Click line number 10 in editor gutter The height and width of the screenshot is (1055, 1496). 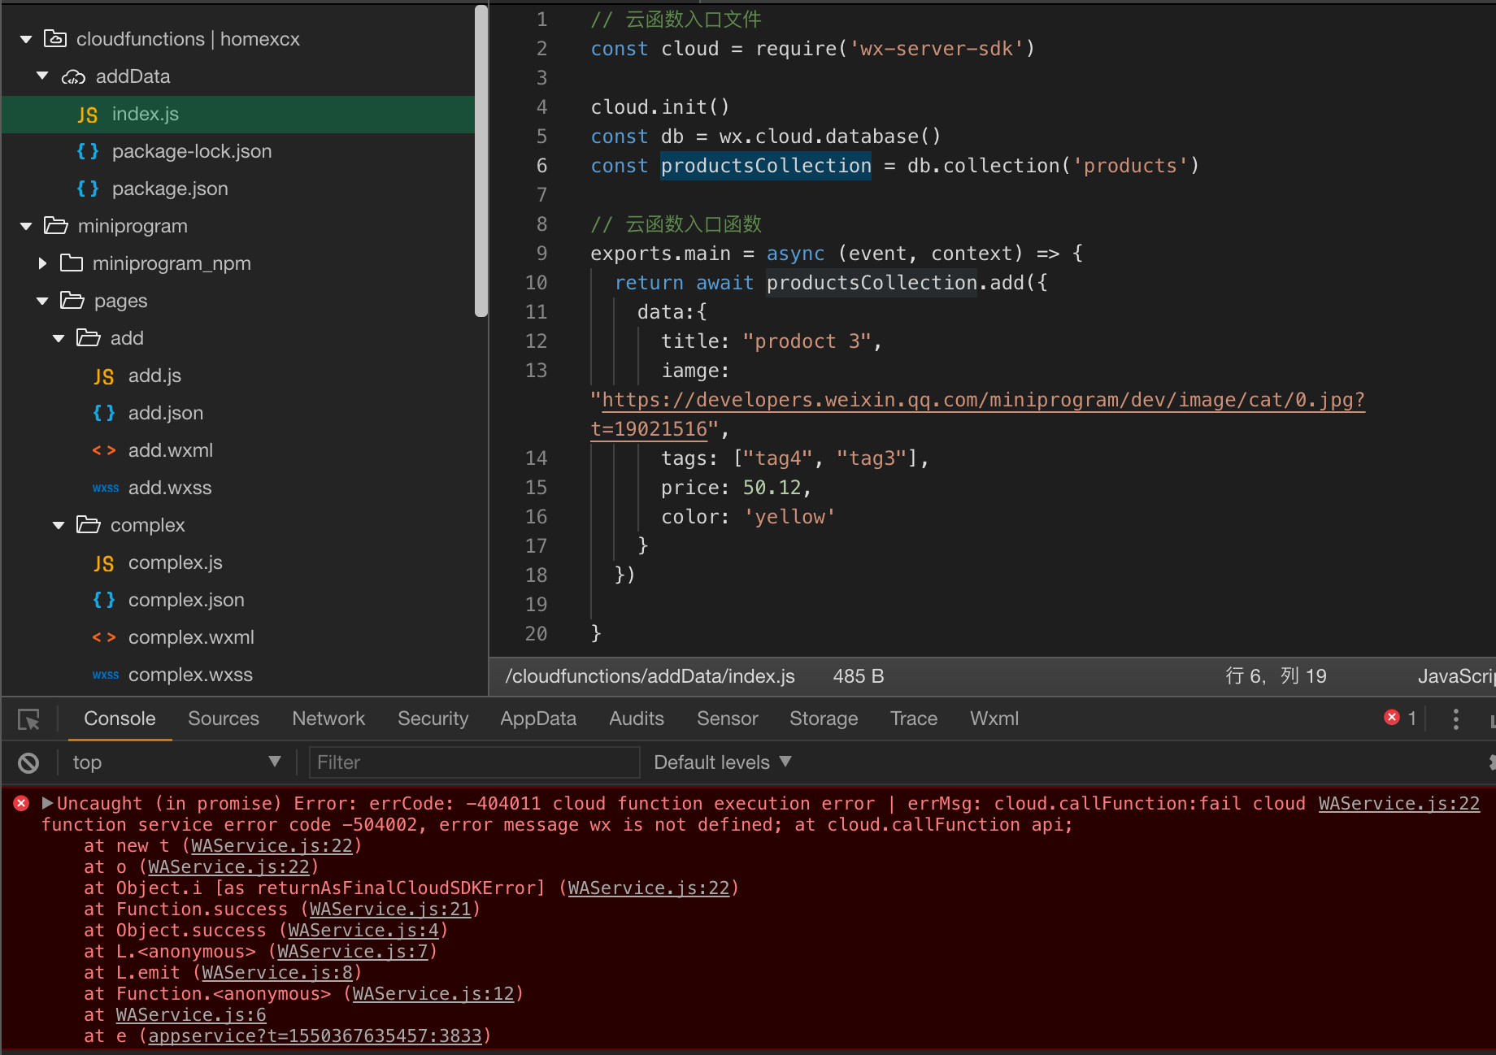536,283
